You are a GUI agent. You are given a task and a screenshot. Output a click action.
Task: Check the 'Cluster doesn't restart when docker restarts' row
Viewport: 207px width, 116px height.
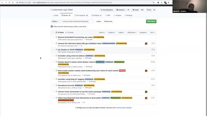(x=53, y=62)
